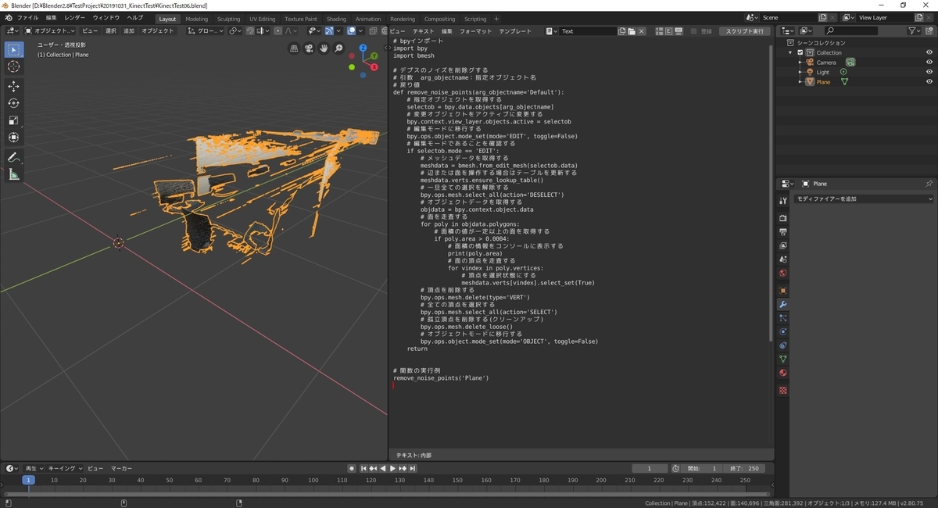Select the Scale tool
Screen dimensions: 938x508
[13, 120]
